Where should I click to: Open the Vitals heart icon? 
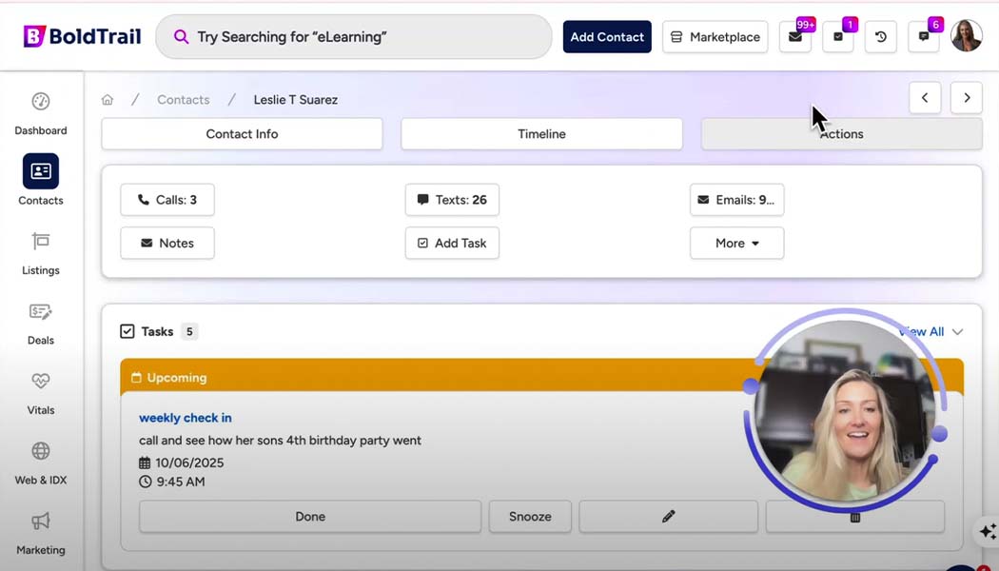click(40, 382)
